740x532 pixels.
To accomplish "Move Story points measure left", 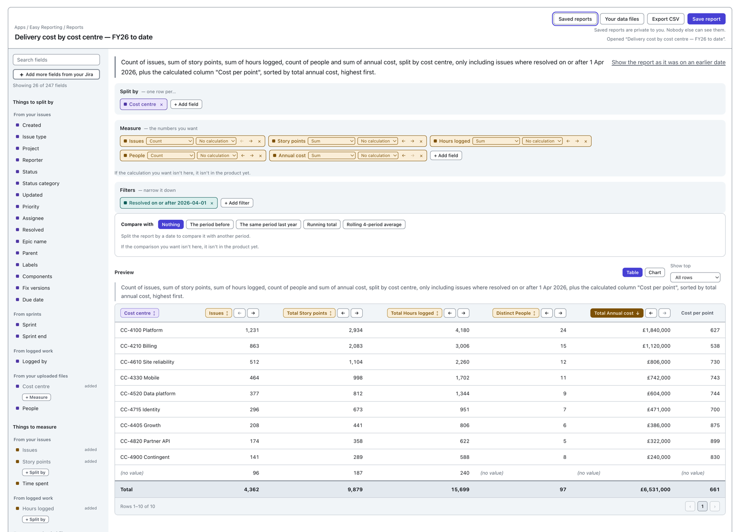I will pos(404,141).
